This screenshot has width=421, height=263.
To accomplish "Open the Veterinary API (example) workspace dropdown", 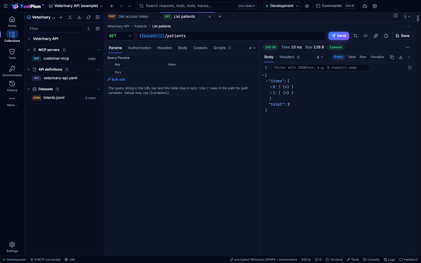I will click(76, 6).
